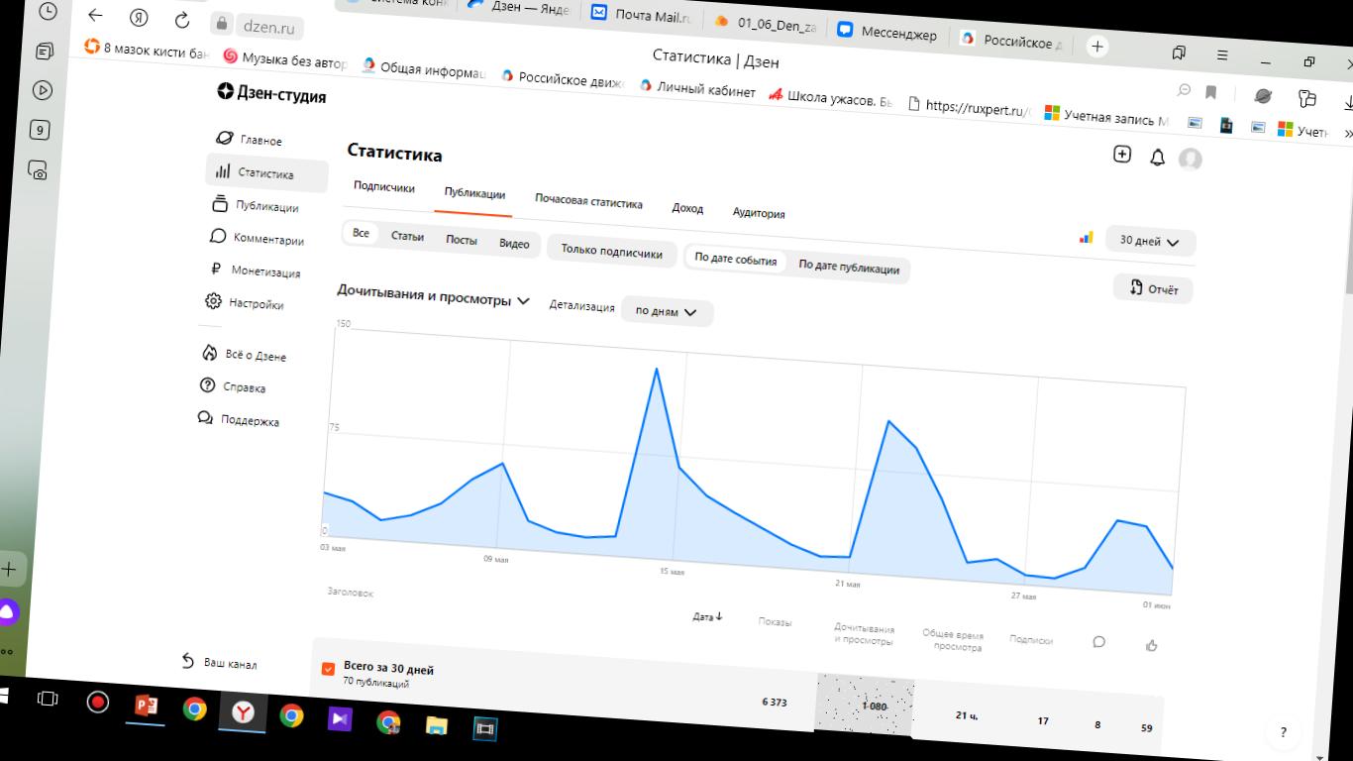Switch to the "Доход" statistics tab
Image resolution: width=1353 pixels, height=761 pixels.
click(x=687, y=207)
